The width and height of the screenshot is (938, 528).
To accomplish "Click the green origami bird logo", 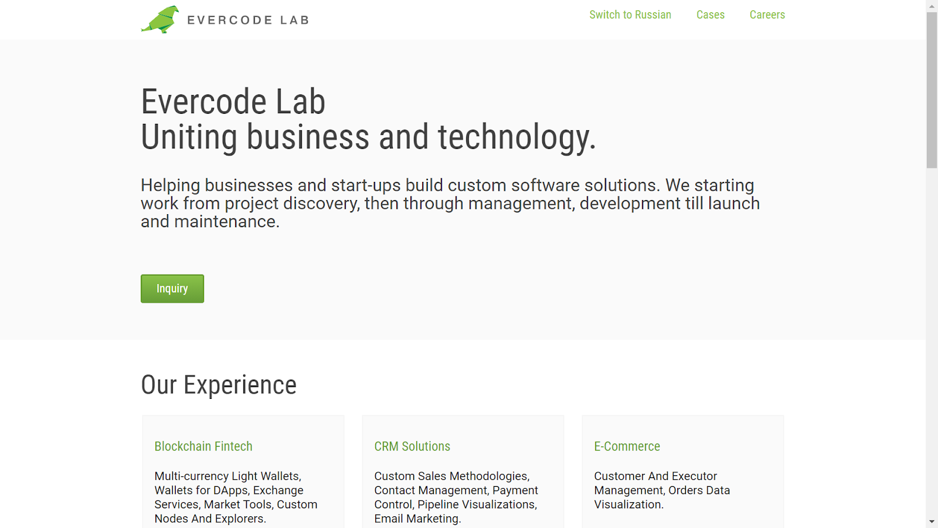I will point(160,19).
